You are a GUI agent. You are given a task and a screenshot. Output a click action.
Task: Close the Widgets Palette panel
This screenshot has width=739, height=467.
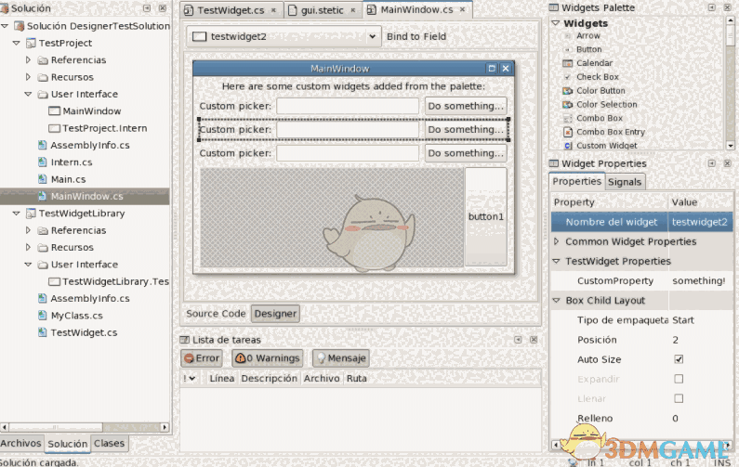(x=727, y=7)
